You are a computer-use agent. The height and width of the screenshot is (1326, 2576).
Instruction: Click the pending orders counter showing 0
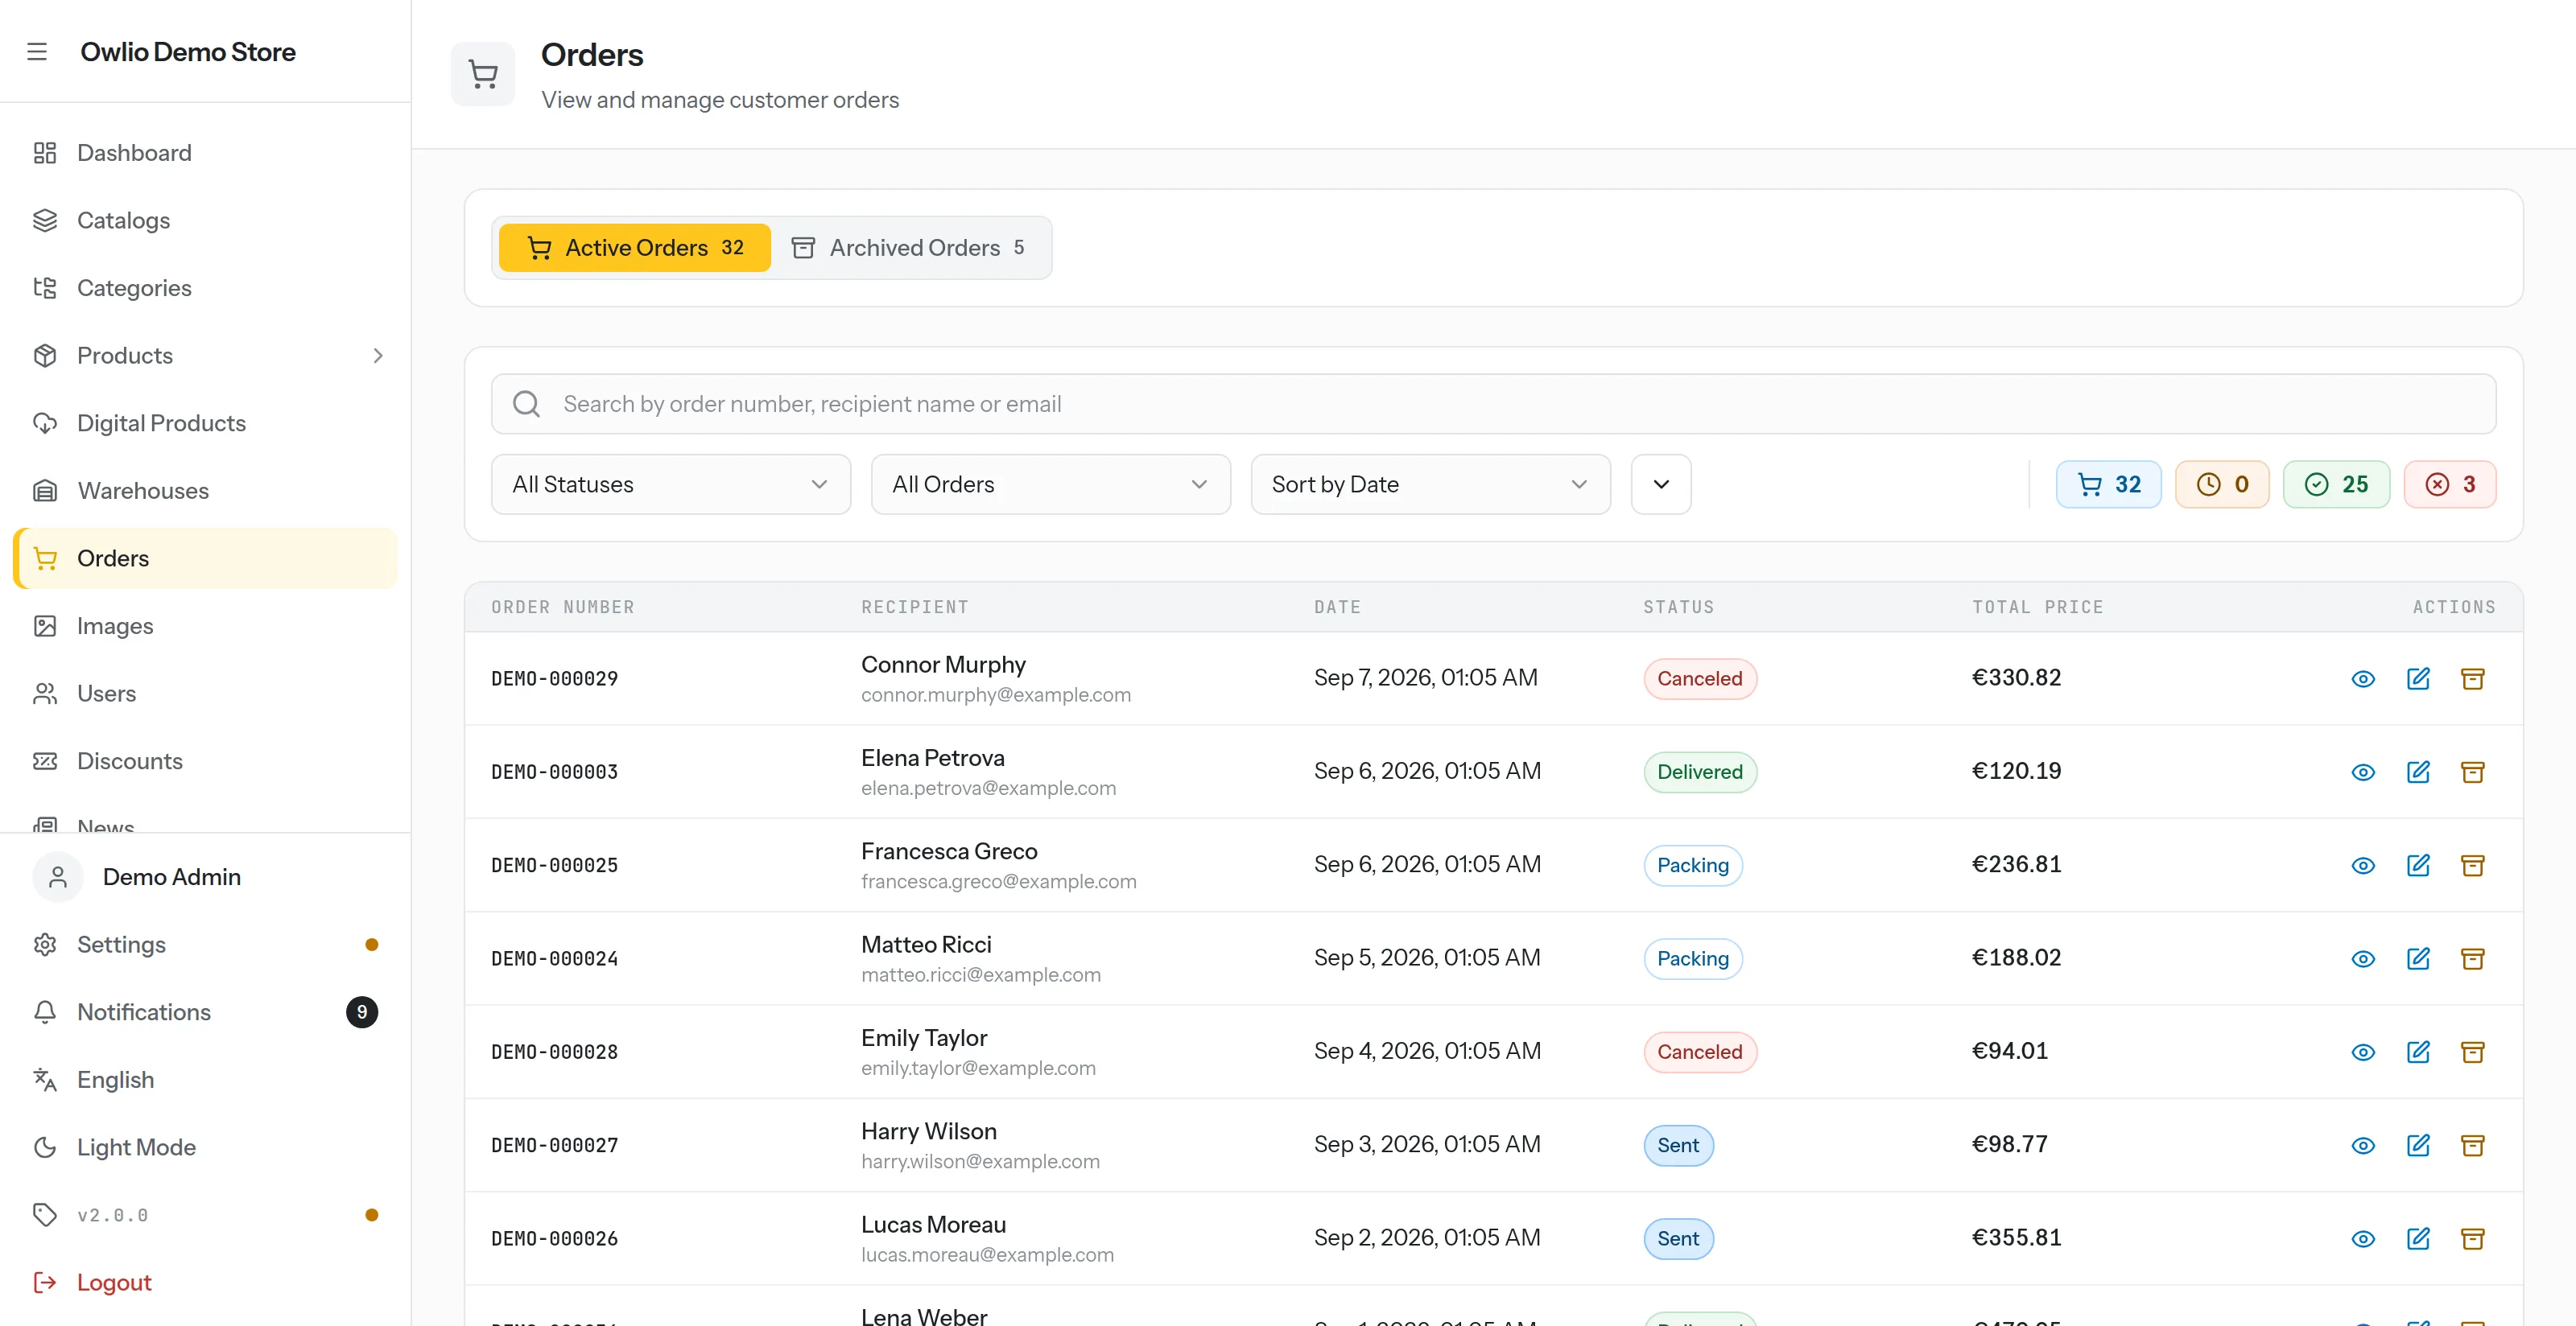click(2222, 484)
